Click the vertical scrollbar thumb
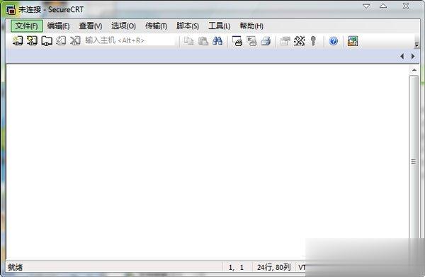The height and width of the screenshot is (277, 425). tap(414, 162)
